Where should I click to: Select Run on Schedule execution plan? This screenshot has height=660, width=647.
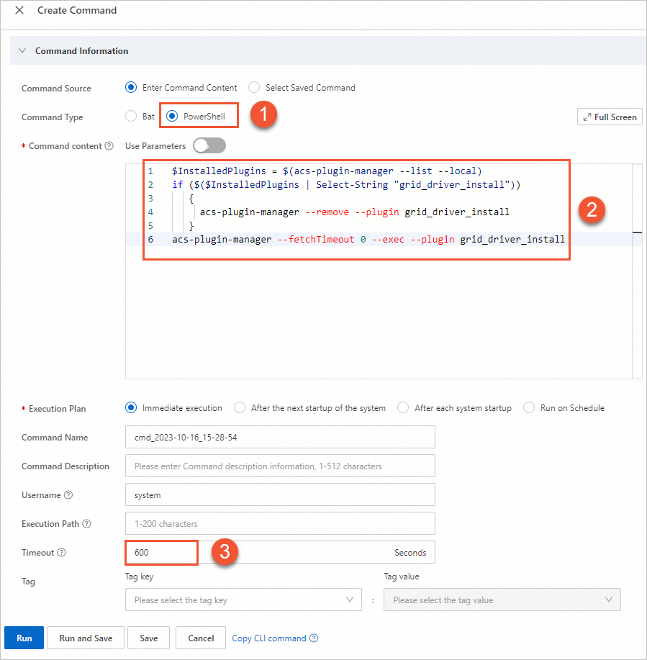point(529,408)
